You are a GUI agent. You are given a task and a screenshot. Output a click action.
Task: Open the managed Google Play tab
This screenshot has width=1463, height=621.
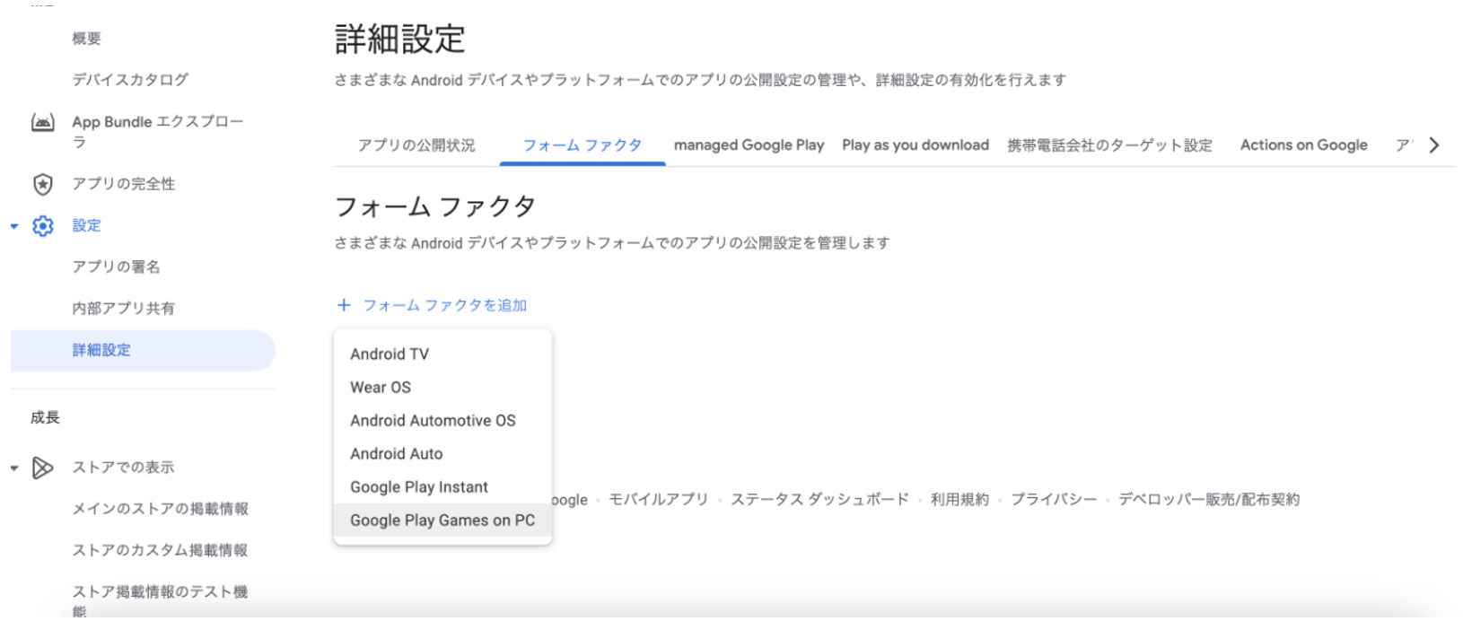pyautogui.click(x=749, y=145)
